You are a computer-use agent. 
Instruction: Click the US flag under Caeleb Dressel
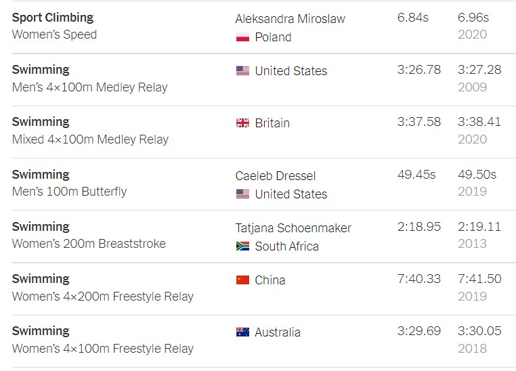pyautogui.click(x=242, y=194)
